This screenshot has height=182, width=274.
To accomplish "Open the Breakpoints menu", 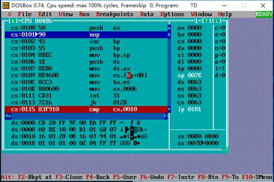I will (115, 14).
